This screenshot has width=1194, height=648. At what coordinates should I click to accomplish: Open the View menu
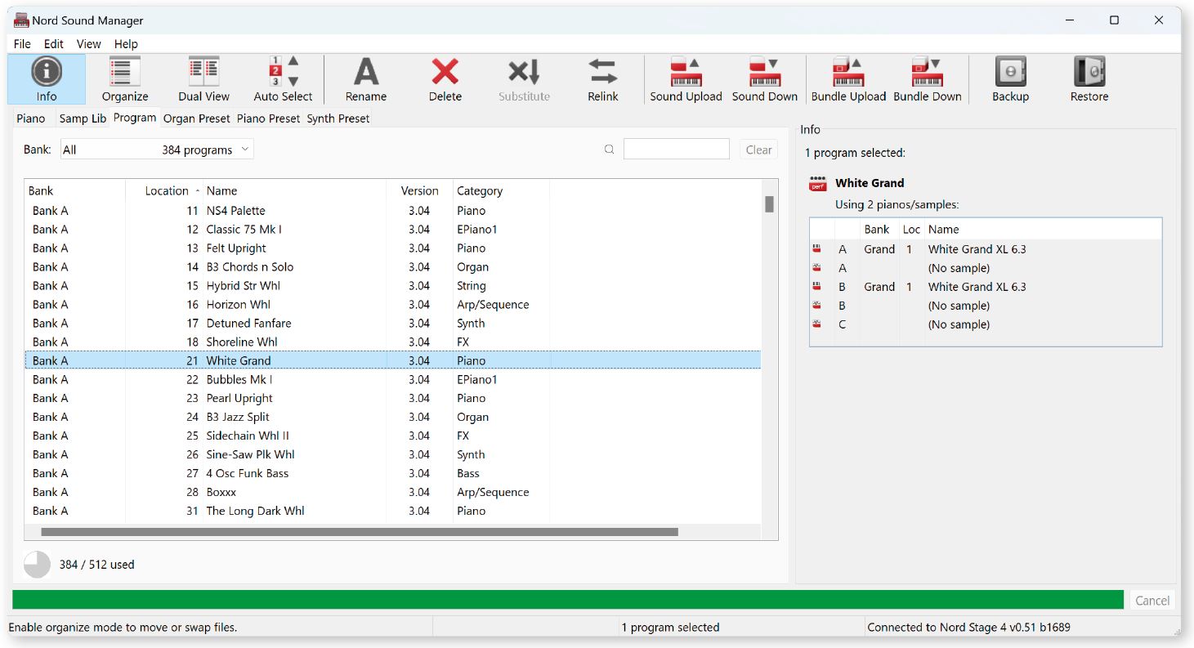tap(88, 44)
